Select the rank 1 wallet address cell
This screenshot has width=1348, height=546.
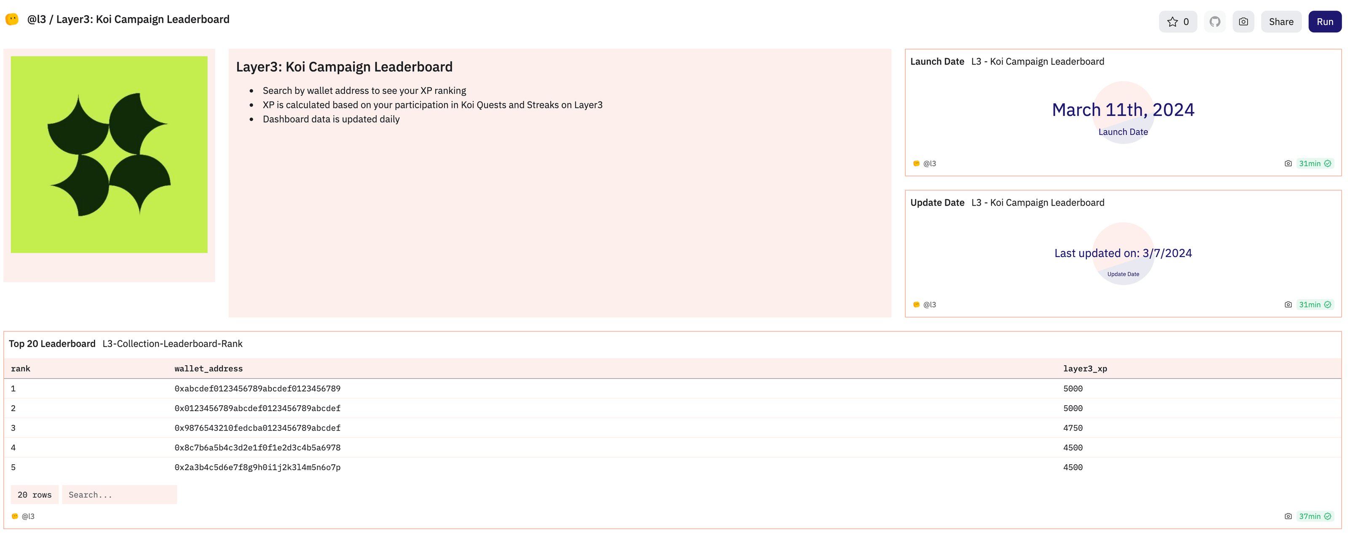257,388
